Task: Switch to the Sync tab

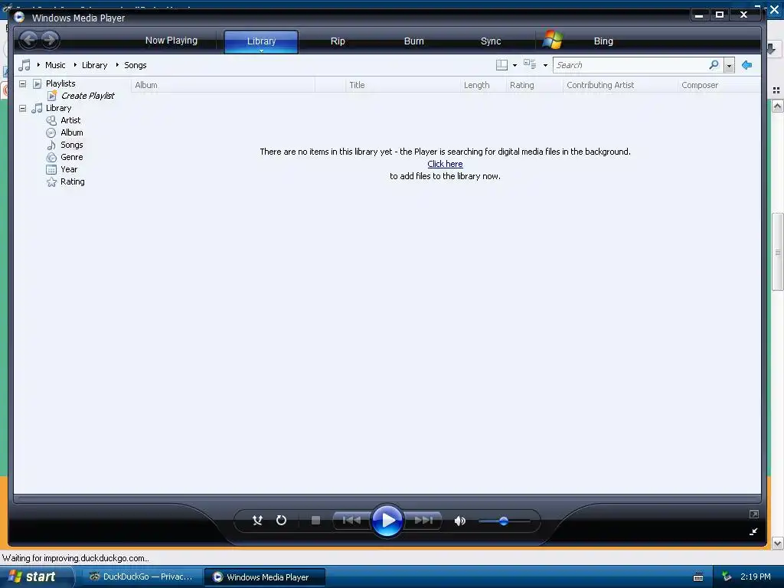Action: click(491, 41)
